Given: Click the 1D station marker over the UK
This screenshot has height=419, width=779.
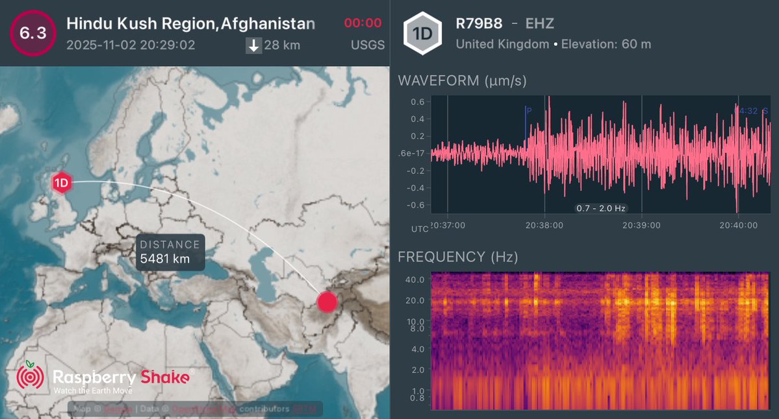Looking at the screenshot, I should pos(60,184).
